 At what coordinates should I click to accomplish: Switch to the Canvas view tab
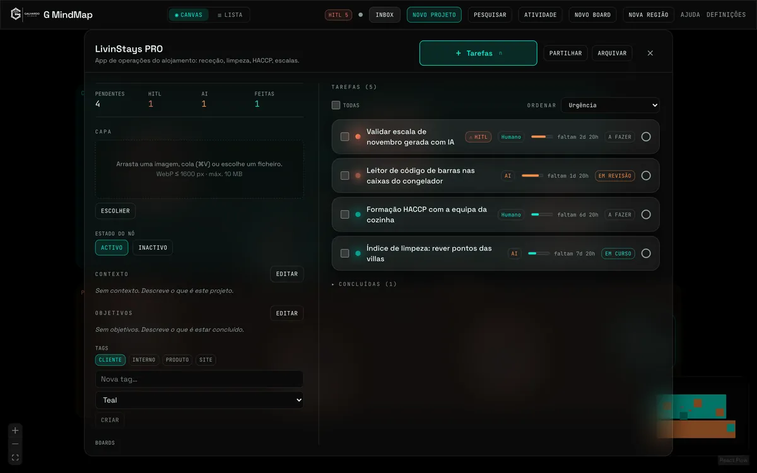[x=189, y=15]
